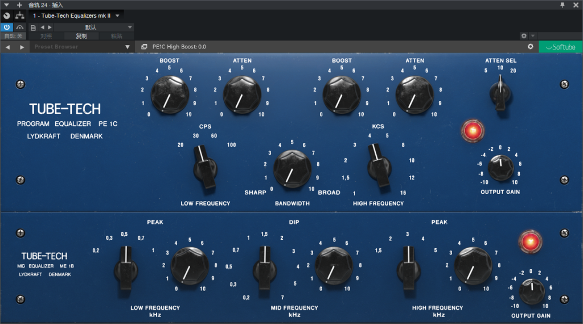Toggle the PE 1C red power lamp

coord(473,130)
